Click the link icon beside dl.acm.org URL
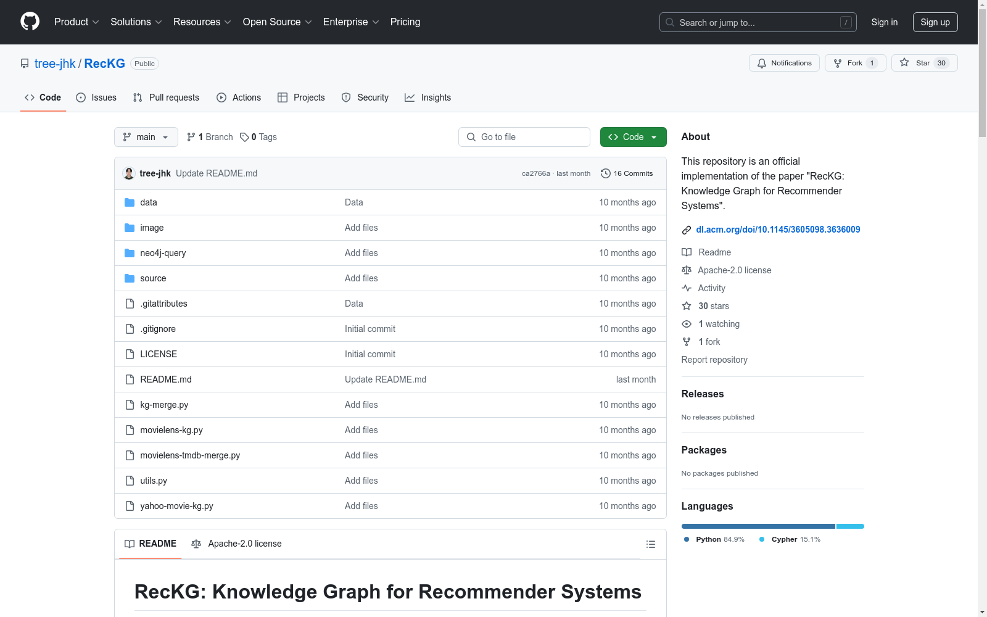 [x=687, y=230]
